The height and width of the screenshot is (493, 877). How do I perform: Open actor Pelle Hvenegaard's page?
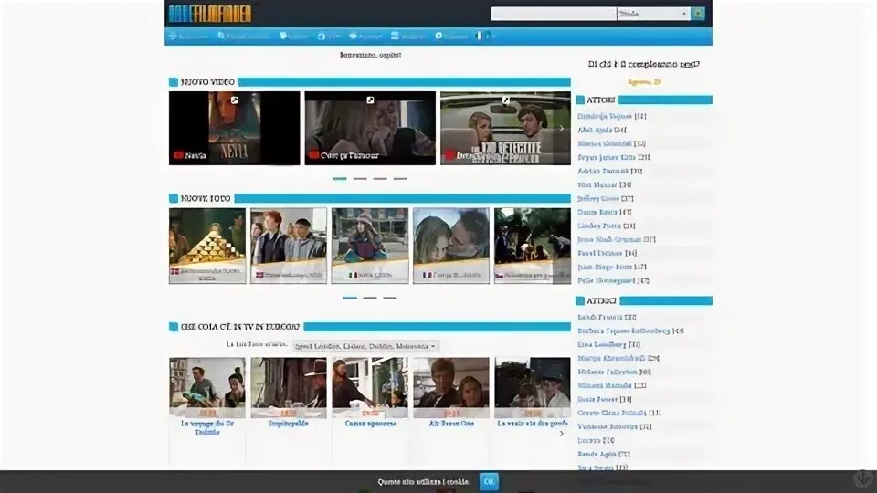point(607,280)
